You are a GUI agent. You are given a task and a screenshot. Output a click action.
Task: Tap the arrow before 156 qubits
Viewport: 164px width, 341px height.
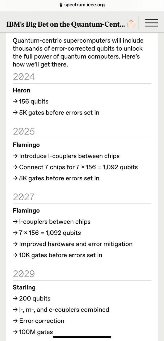click(x=15, y=102)
